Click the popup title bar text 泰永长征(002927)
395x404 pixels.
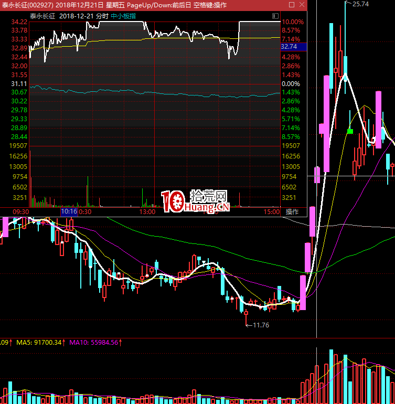[28, 5]
